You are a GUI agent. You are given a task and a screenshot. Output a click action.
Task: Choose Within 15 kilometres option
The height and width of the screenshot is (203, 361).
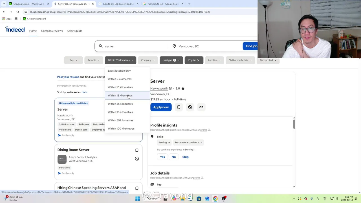click(127, 96)
